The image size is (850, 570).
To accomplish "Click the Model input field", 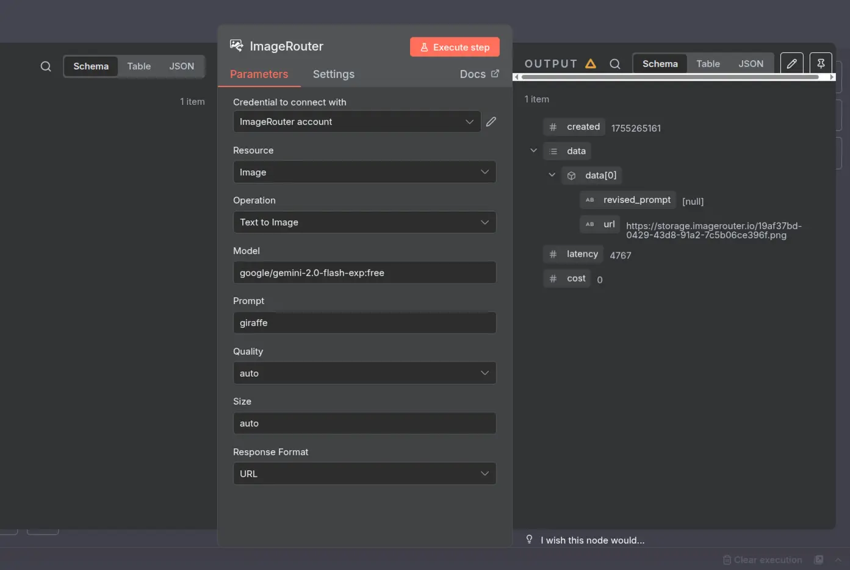I will coord(365,273).
